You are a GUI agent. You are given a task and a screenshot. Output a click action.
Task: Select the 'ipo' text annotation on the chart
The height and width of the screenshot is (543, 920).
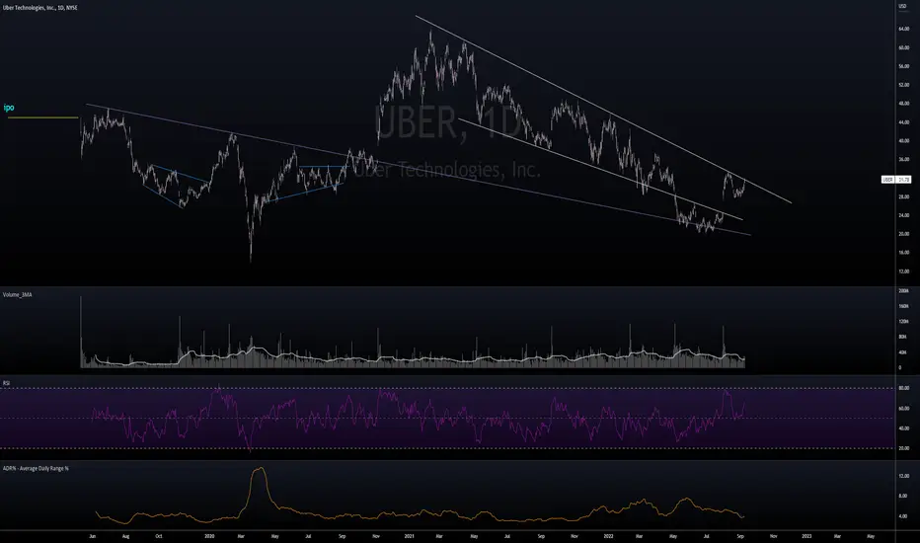coord(9,108)
